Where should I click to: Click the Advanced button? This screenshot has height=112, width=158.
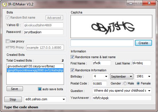(x=54, y=18)
